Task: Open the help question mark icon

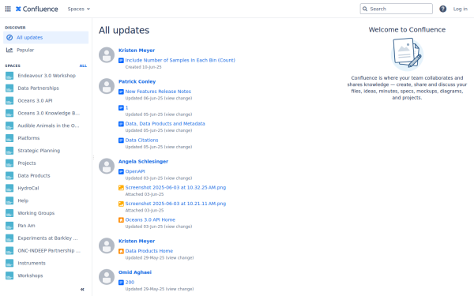Action: (x=443, y=9)
